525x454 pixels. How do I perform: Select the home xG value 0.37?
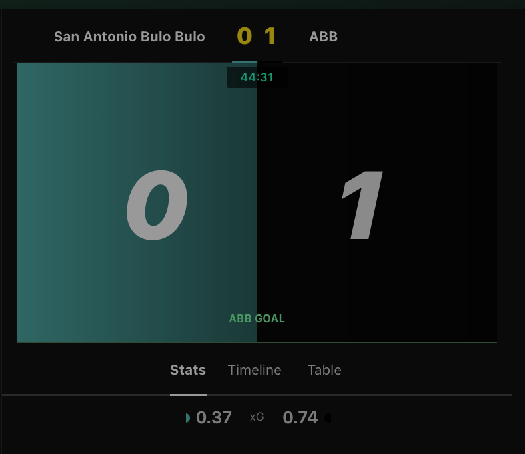coord(214,417)
